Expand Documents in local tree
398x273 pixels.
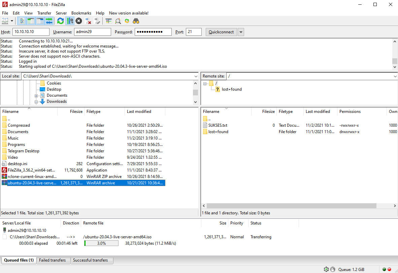[x=36, y=96]
